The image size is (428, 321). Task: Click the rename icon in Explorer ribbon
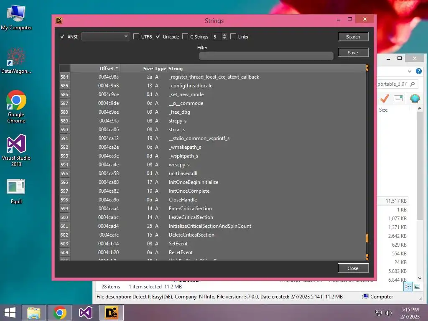point(398,98)
